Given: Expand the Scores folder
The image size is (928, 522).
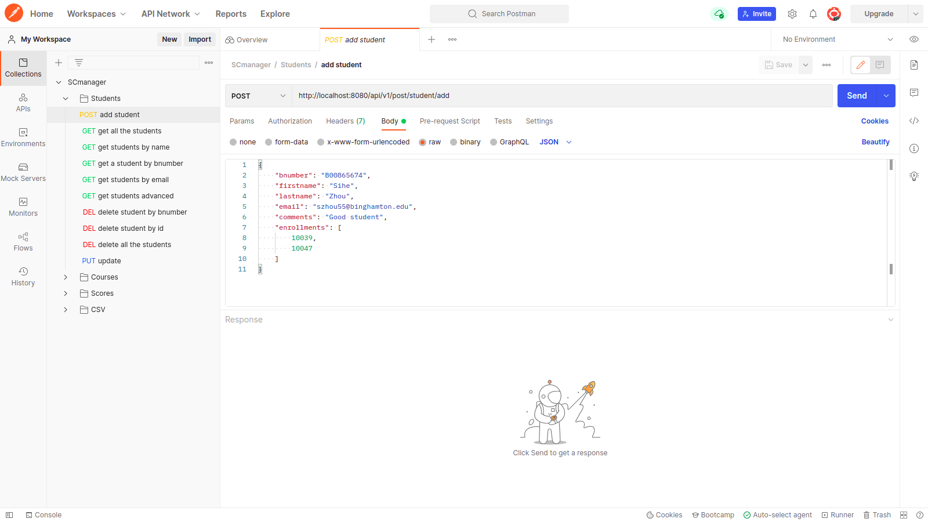Looking at the screenshot, I should pyautogui.click(x=66, y=293).
